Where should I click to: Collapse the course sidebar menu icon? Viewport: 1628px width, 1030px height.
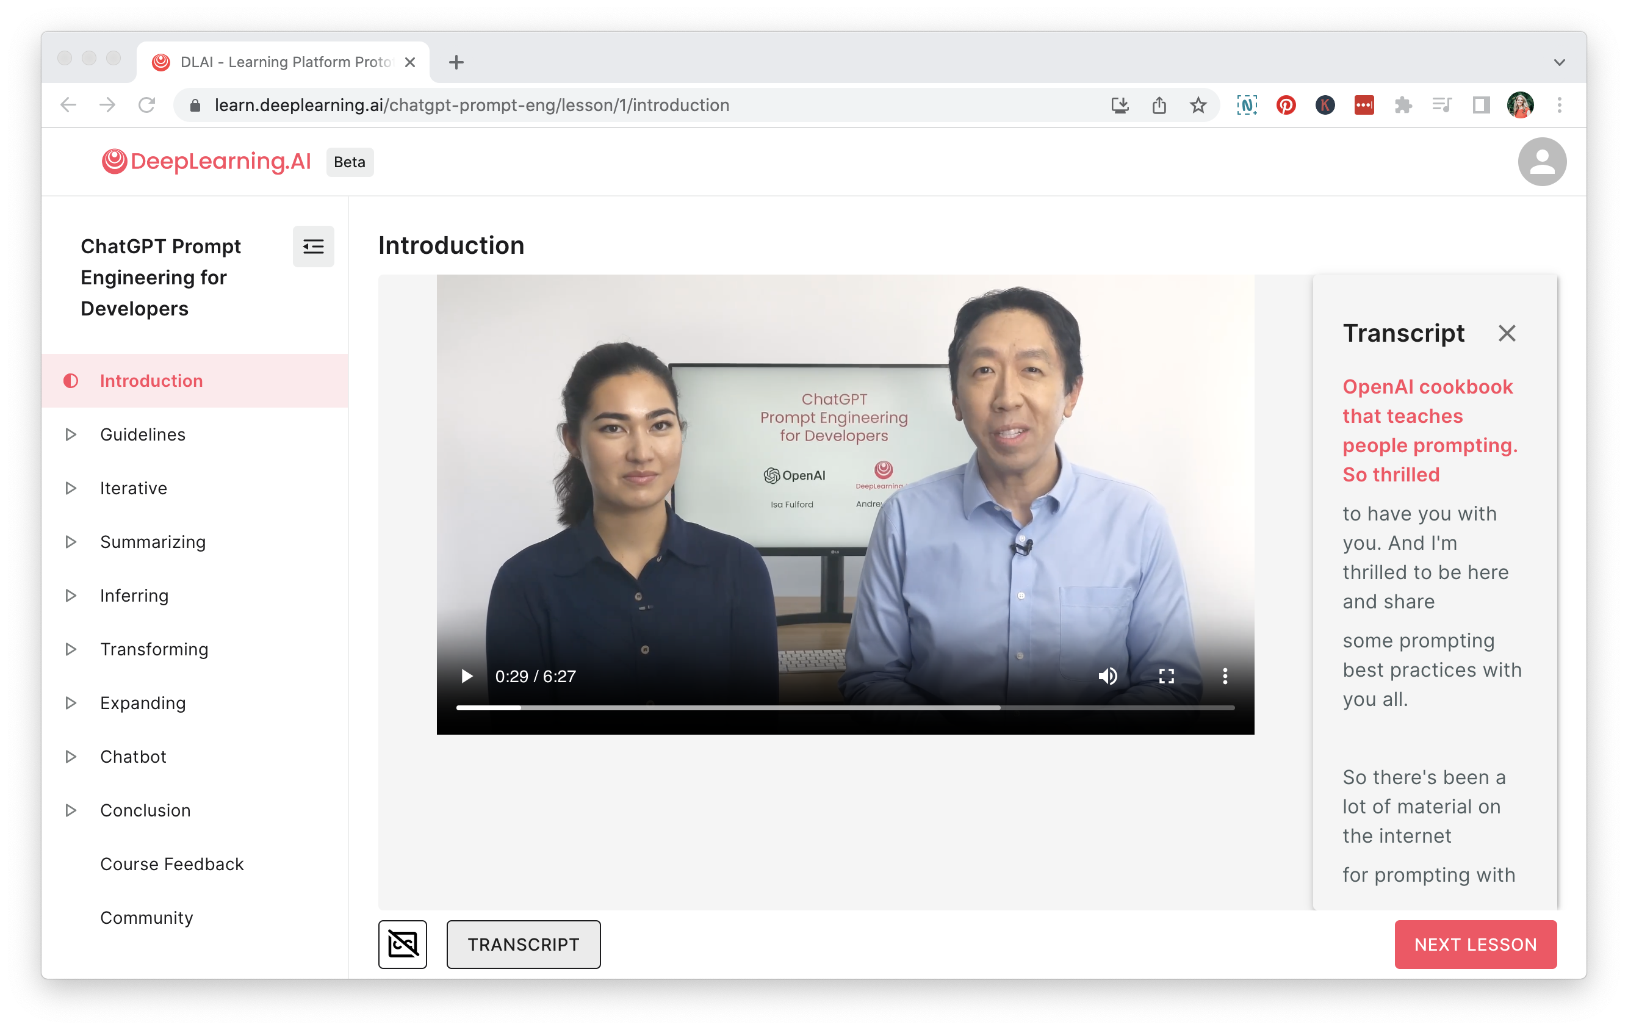313,247
